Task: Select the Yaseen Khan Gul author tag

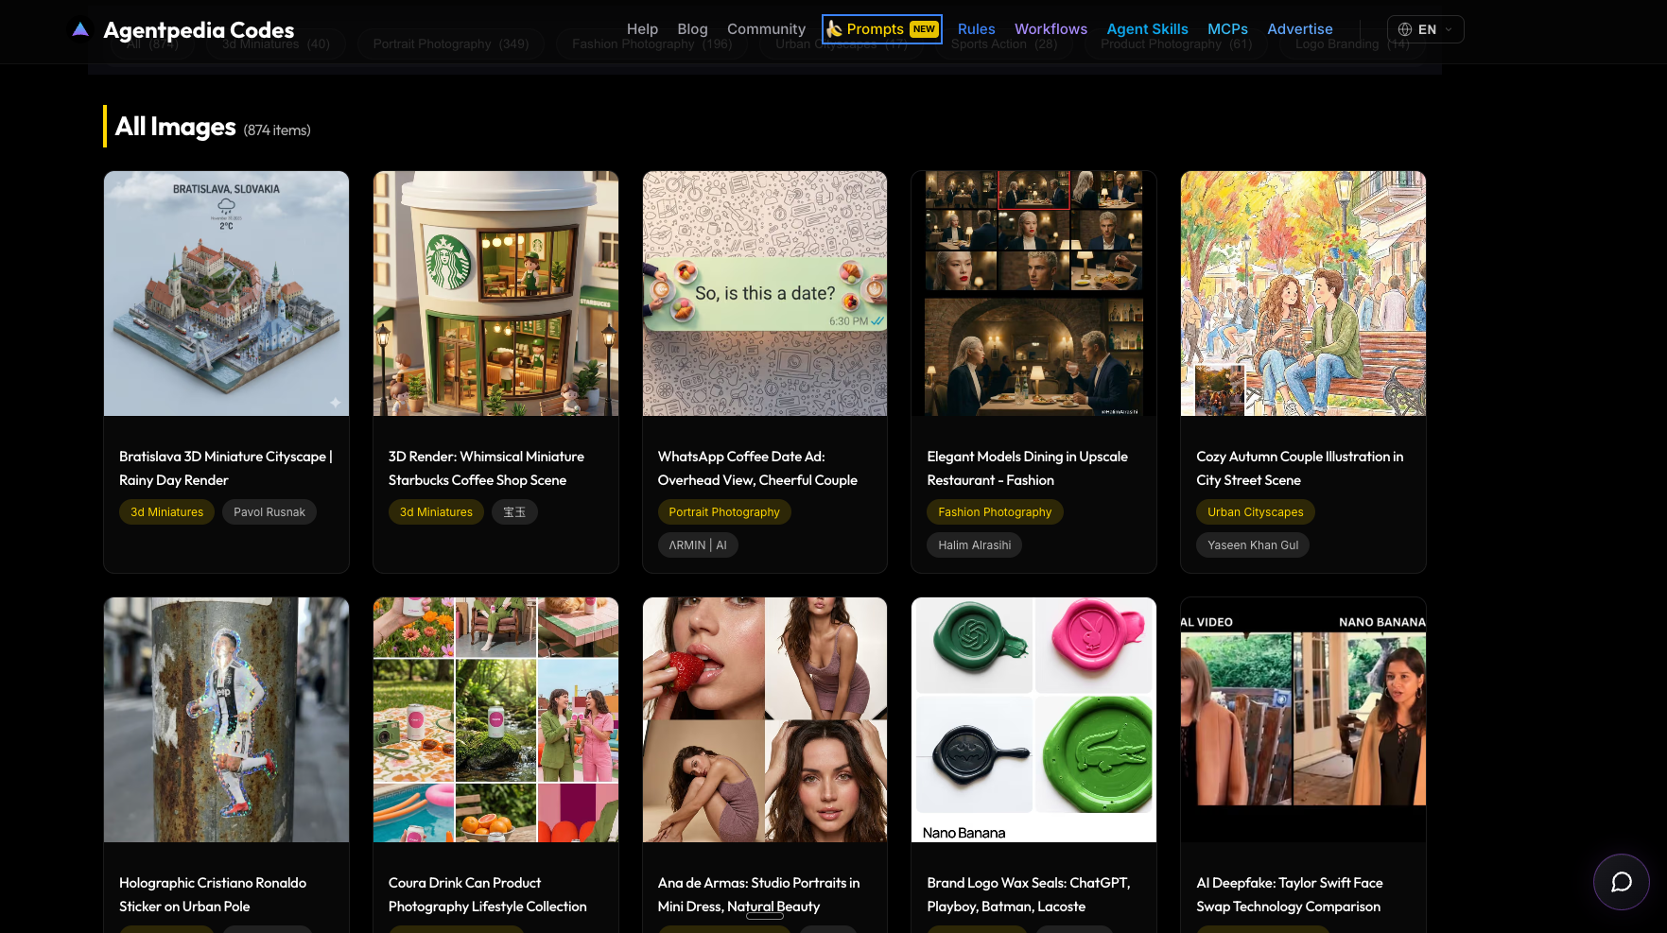Action: point(1253,545)
